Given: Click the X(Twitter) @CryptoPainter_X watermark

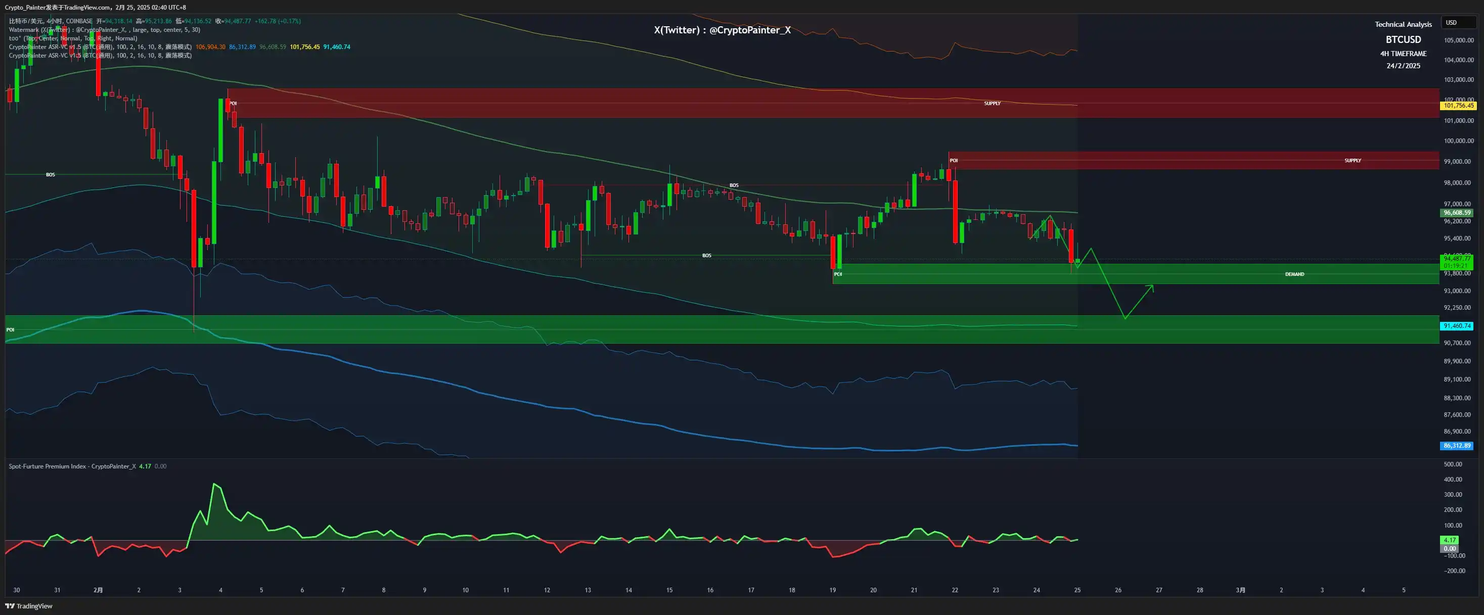Looking at the screenshot, I should 722,30.
